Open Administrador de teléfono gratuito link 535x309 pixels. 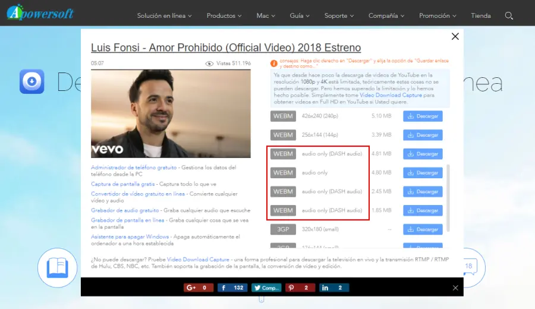pyautogui.click(x=134, y=168)
